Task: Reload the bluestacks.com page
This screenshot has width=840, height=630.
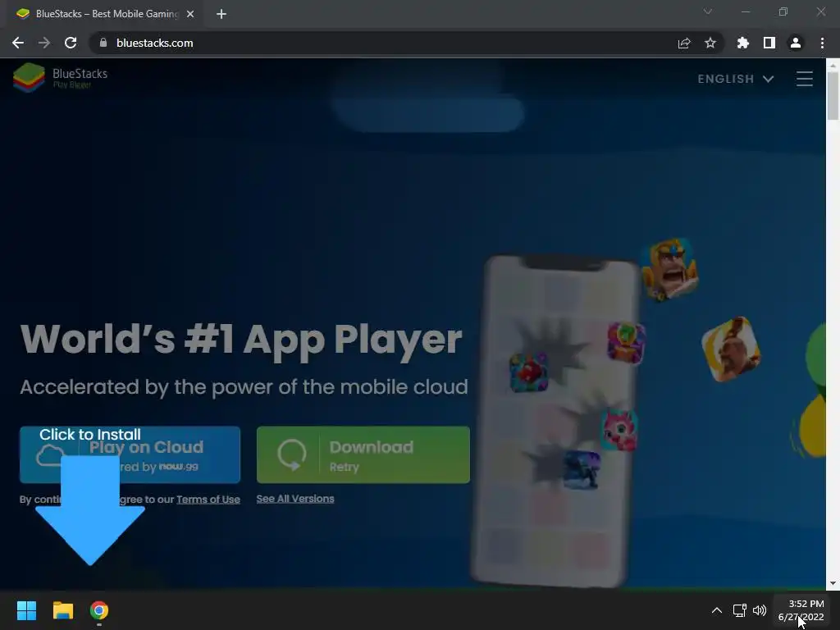Action: click(71, 43)
